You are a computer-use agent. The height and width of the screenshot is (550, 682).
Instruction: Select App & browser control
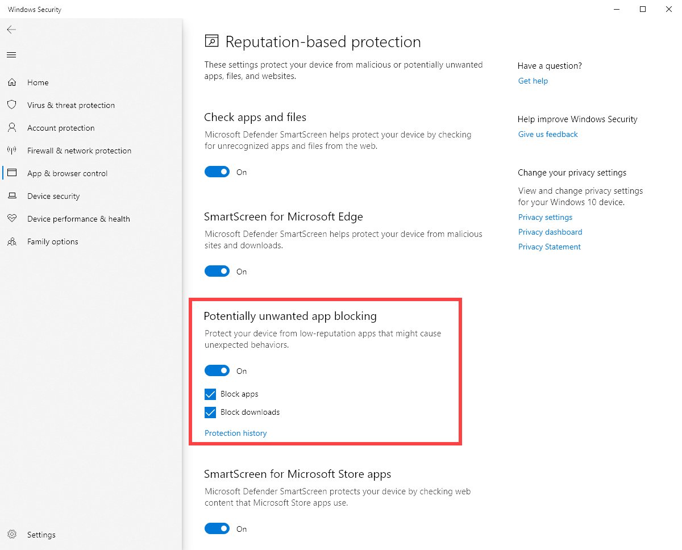67,173
